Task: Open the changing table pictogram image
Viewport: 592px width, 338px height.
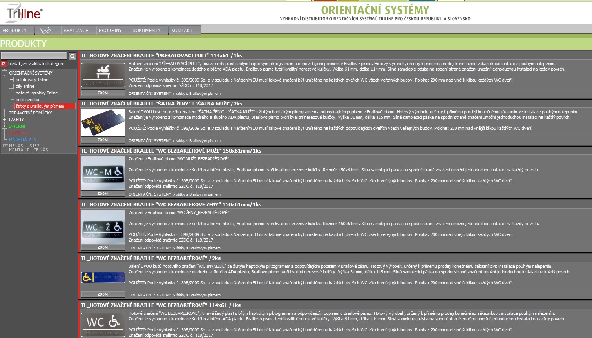Action: tap(103, 74)
